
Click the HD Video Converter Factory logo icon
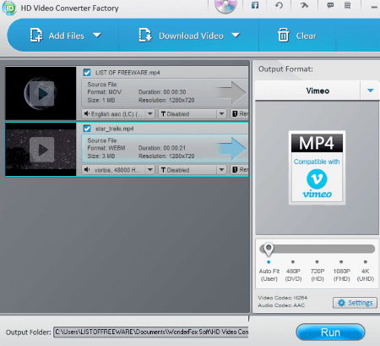[9, 8]
